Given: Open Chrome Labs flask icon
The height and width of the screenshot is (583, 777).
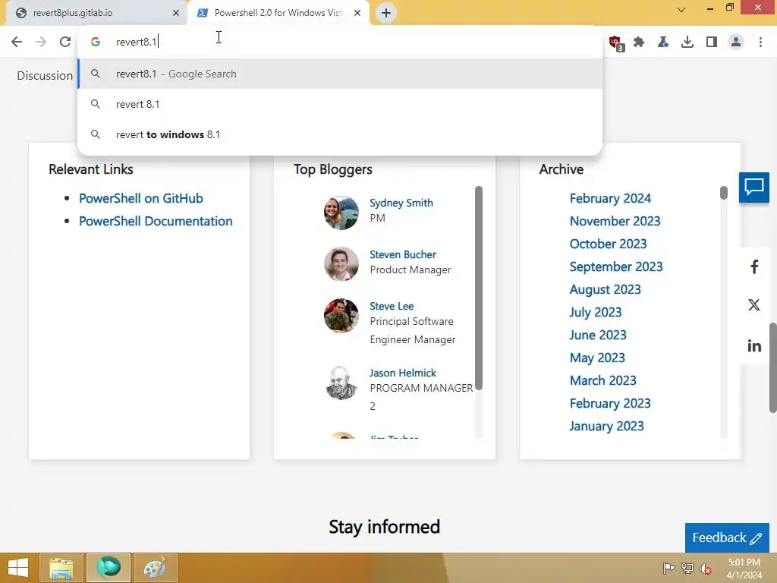Looking at the screenshot, I should tap(662, 42).
